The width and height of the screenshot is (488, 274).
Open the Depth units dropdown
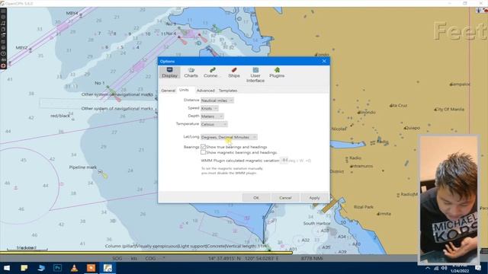[x=212, y=116]
